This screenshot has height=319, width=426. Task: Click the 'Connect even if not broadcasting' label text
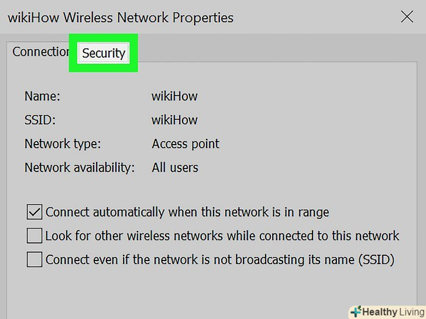tap(220, 259)
